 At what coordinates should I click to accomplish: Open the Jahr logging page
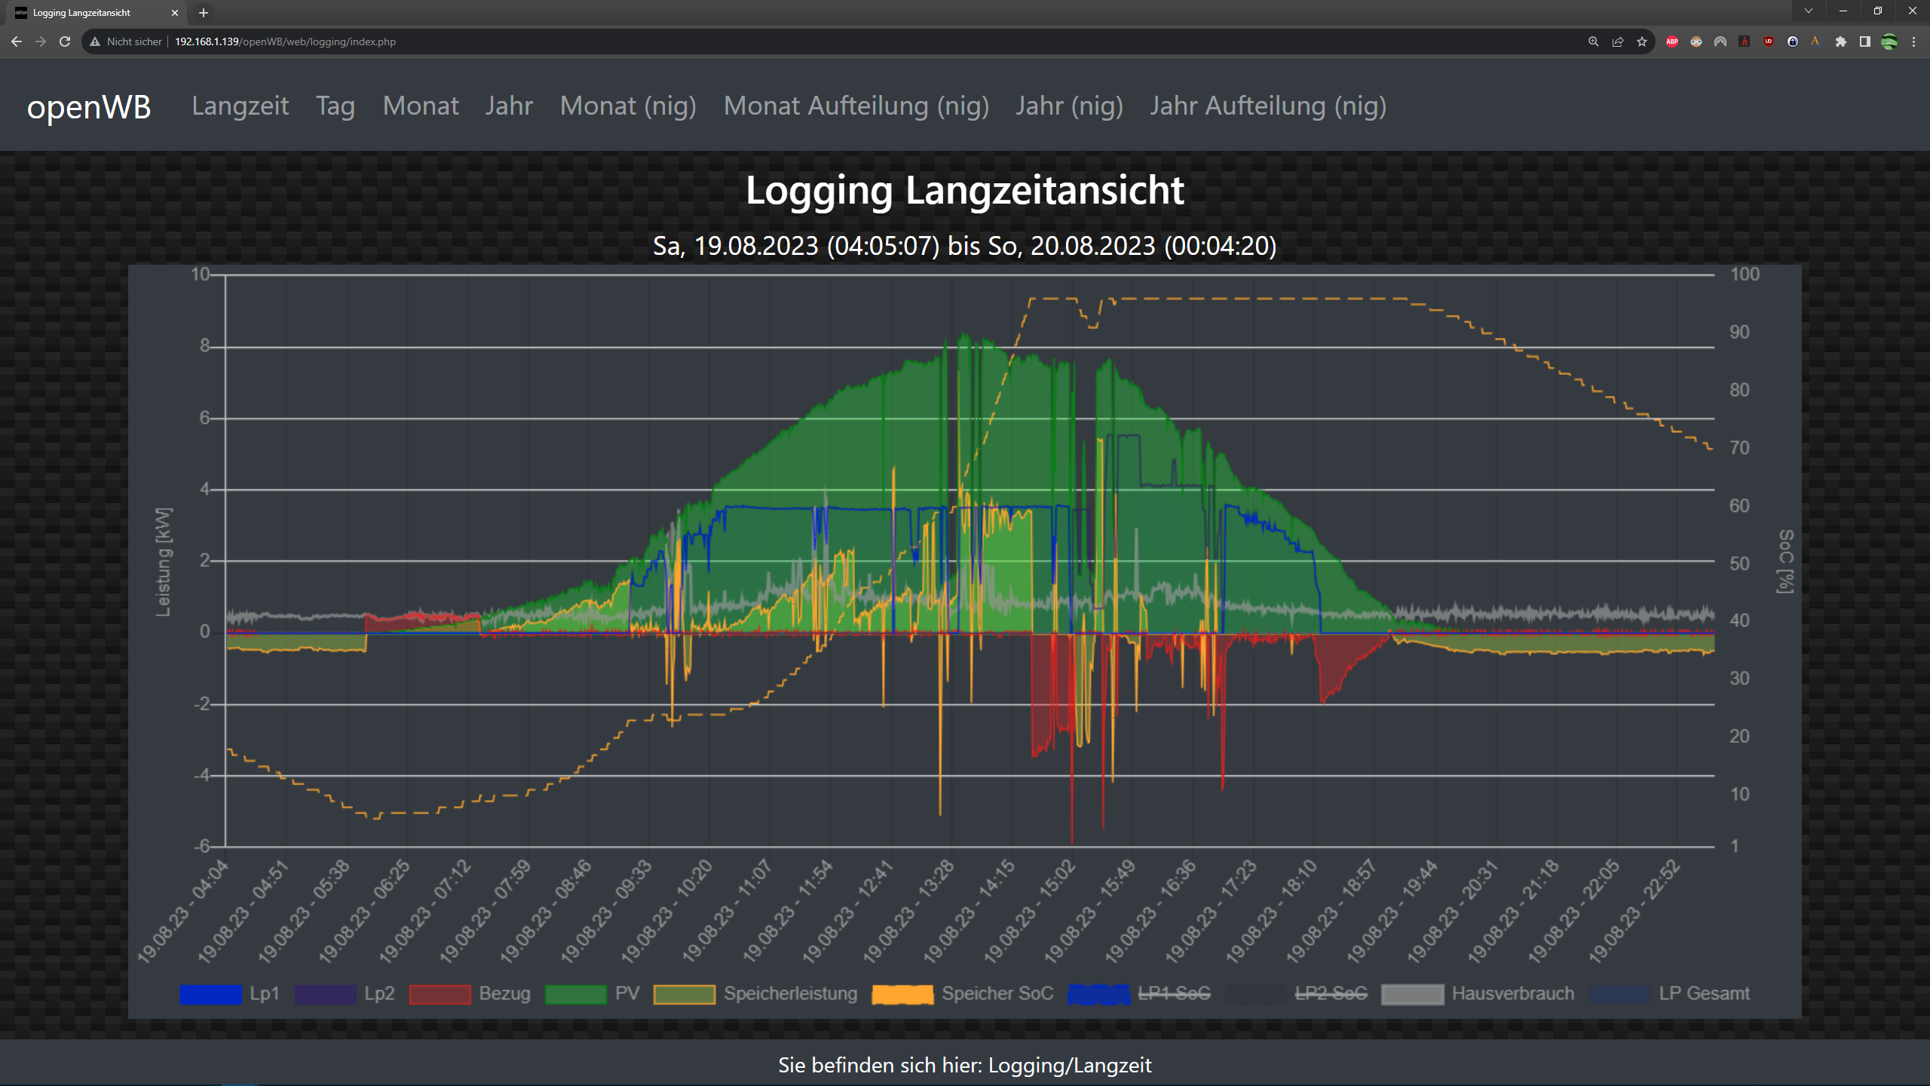[509, 106]
